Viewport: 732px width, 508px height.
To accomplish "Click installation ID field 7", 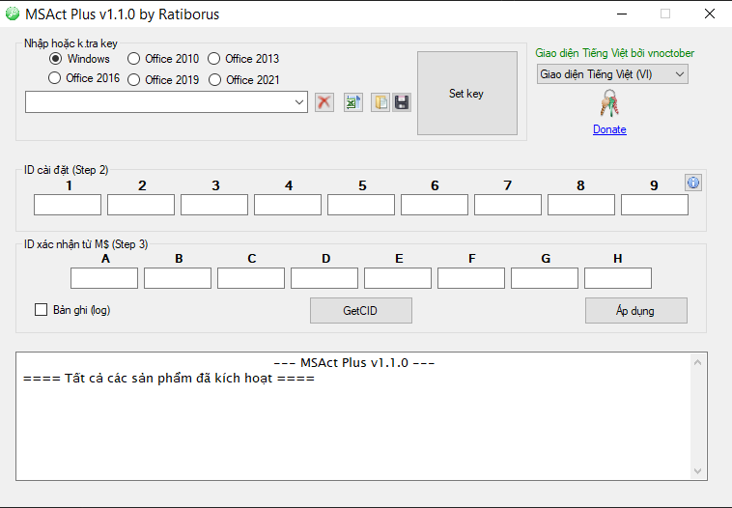I will pos(508,205).
